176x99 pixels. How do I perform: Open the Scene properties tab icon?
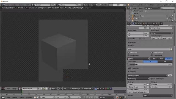click(139, 23)
